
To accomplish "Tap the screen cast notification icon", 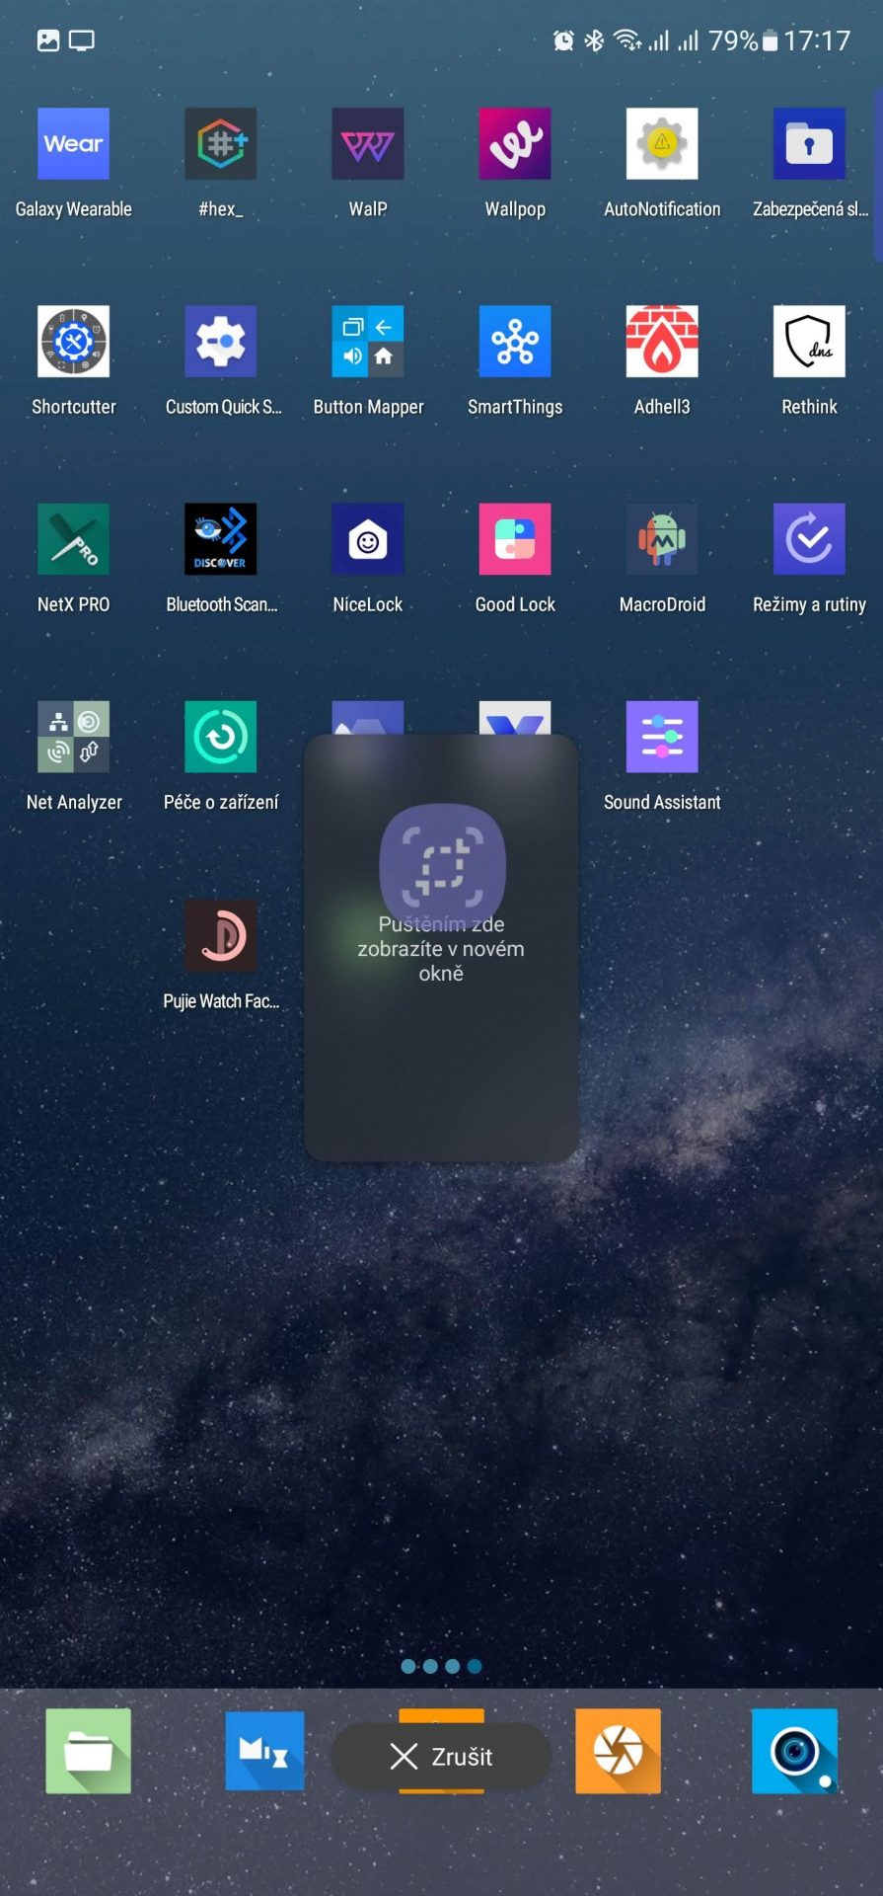I will (82, 40).
